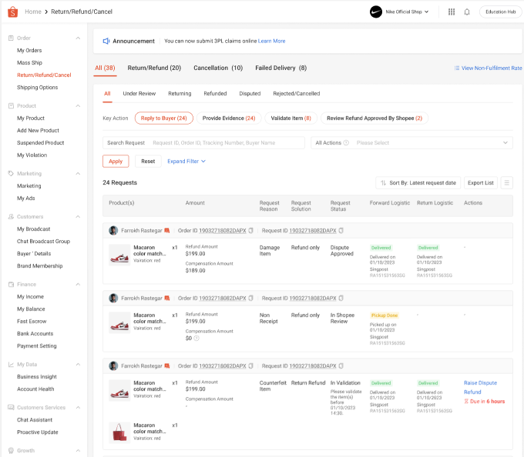Open chat with first Farrokh Rastegar buyer
Image resolution: width=524 pixels, height=457 pixels.
(166, 230)
